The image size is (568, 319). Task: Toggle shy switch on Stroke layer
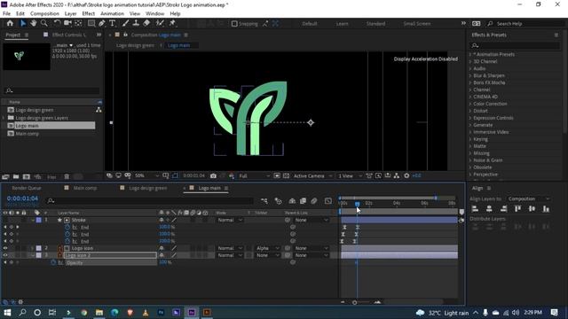(x=162, y=220)
